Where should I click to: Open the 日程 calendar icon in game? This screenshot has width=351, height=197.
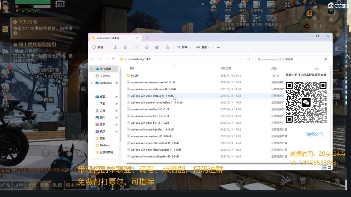click(x=271, y=6)
